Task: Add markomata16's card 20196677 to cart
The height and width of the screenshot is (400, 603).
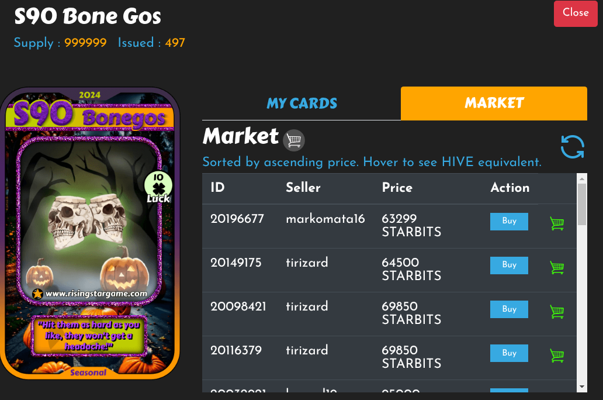Action: pos(557,223)
